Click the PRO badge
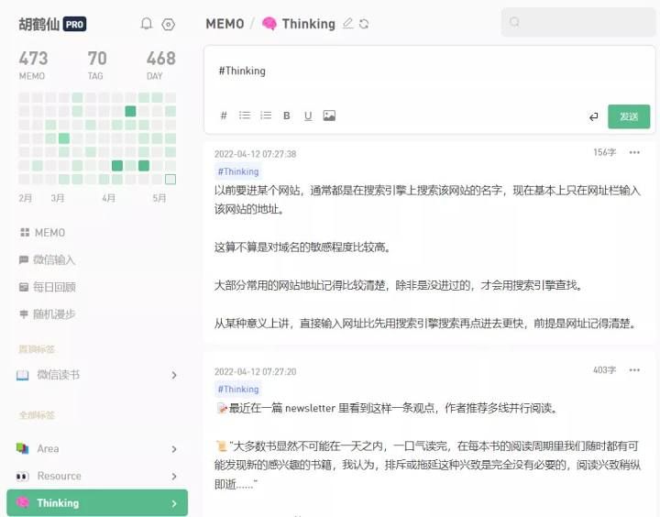Viewport: 660px width, 517px height. point(74,24)
